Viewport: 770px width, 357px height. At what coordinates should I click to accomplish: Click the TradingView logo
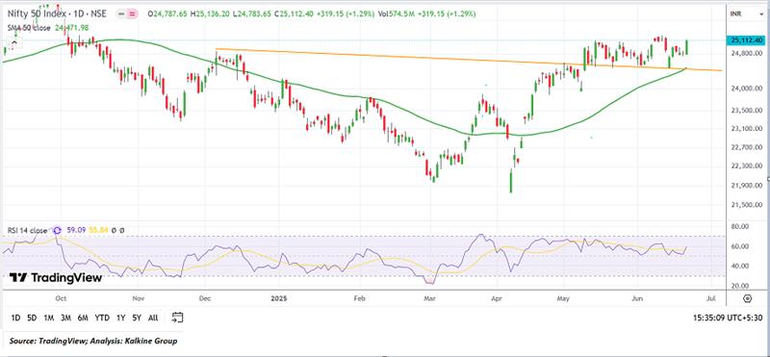click(x=56, y=278)
